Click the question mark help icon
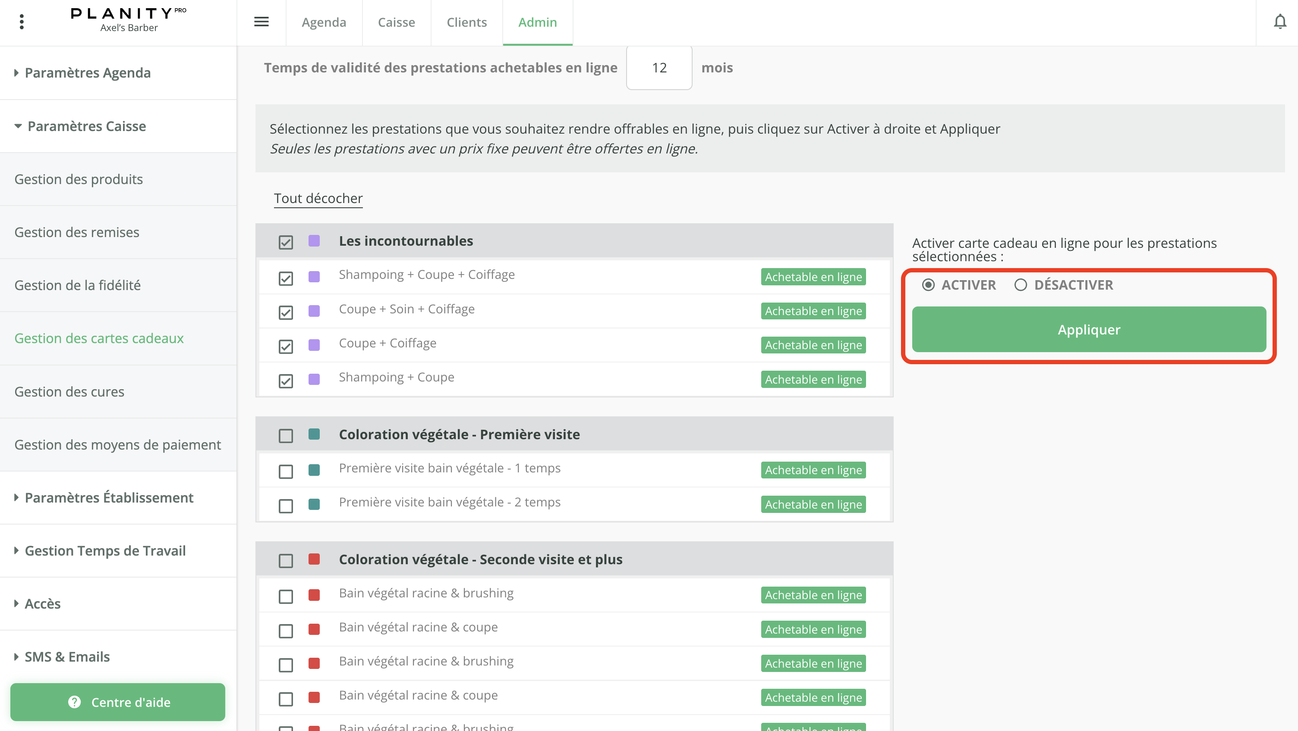 pos(74,702)
